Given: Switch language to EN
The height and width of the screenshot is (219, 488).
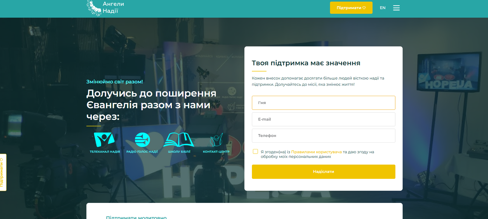Looking at the screenshot, I should click(x=382, y=8).
